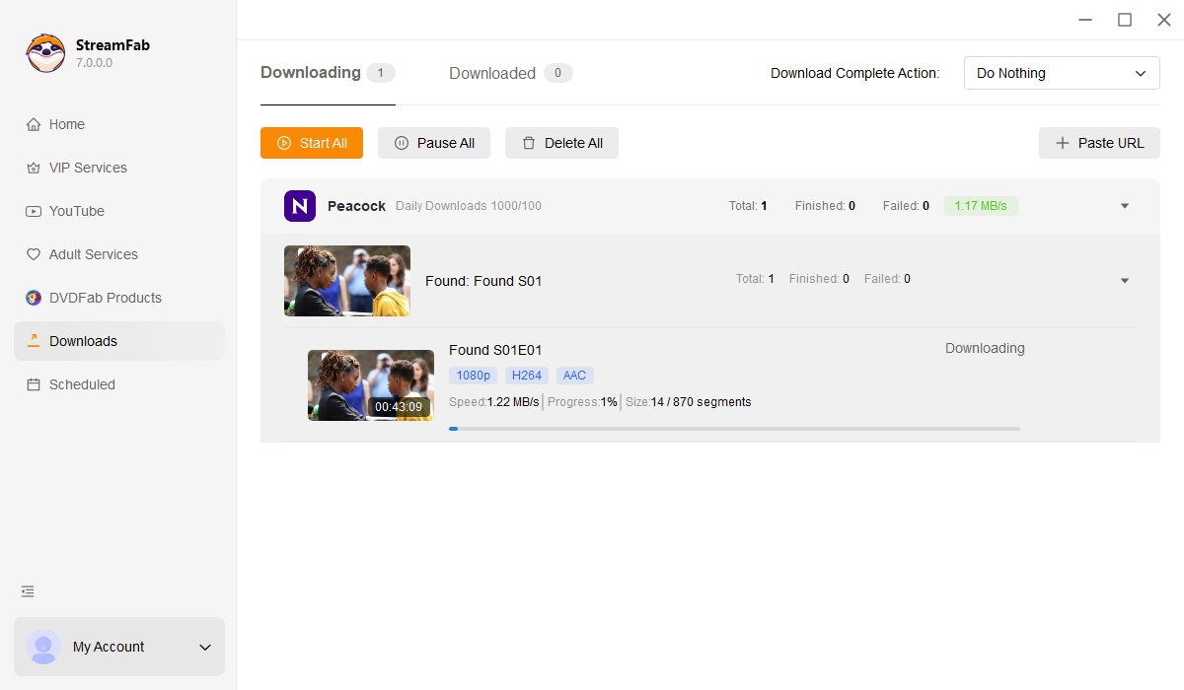This screenshot has width=1184, height=690.
Task: Open the Home page from sidebar
Action: [x=67, y=124]
